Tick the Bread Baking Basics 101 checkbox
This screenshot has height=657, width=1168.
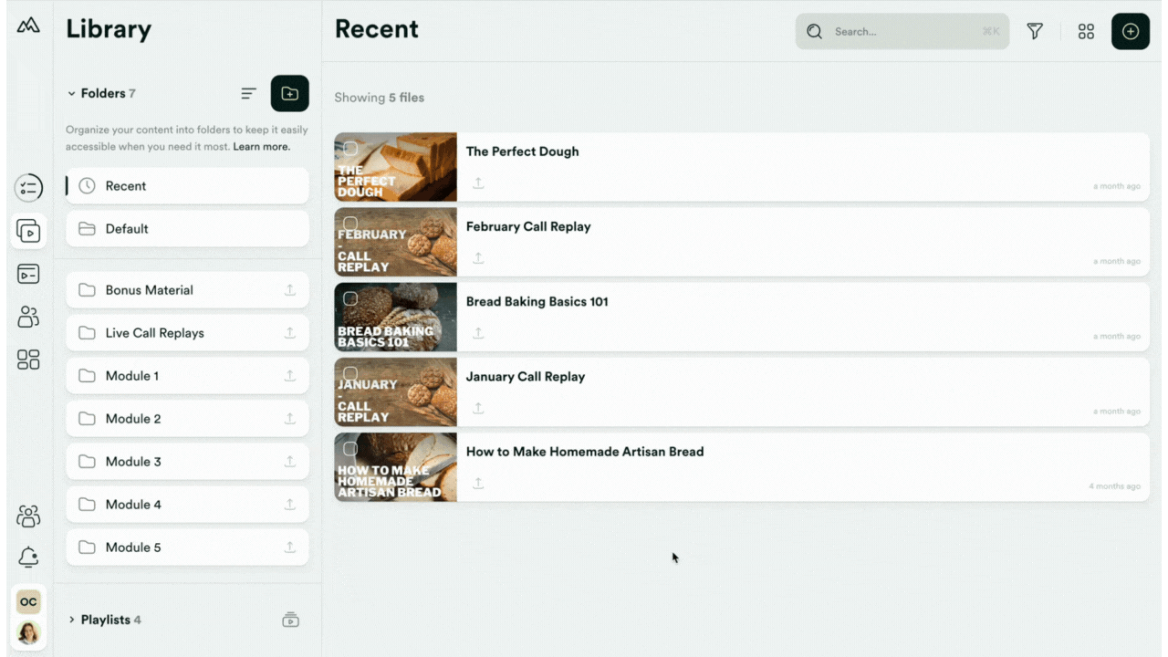(x=350, y=298)
